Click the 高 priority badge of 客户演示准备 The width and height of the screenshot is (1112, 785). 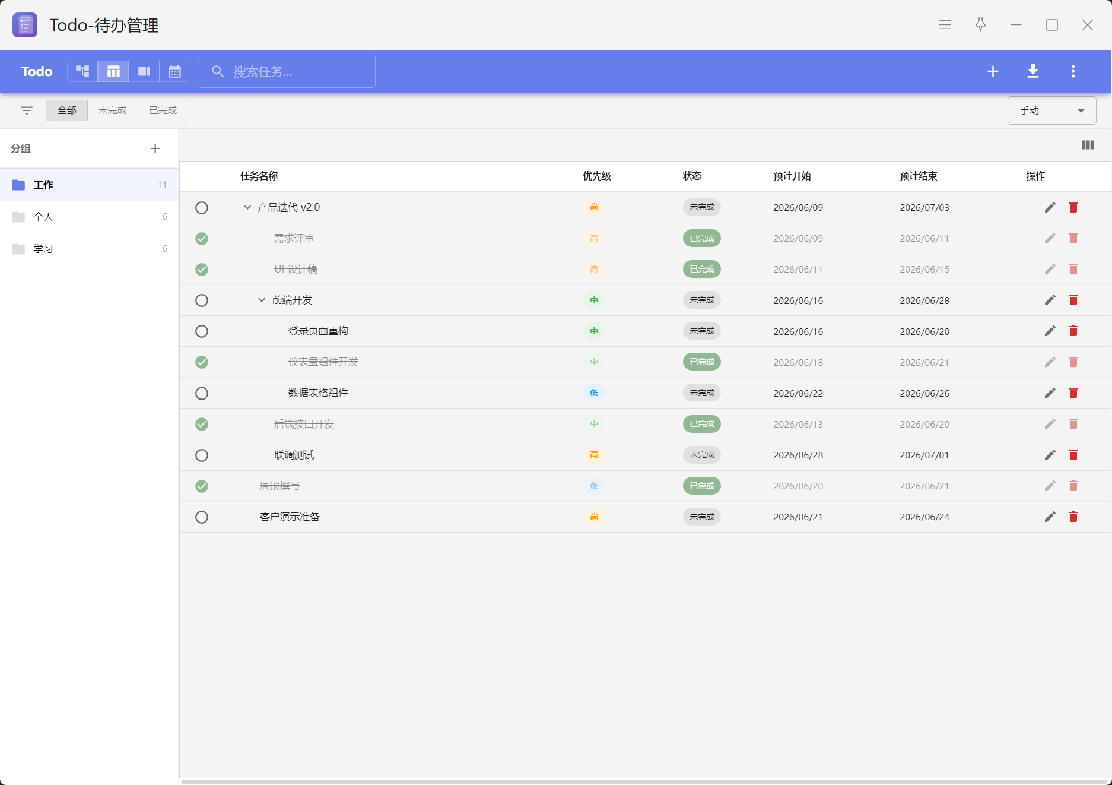[594, 517]
